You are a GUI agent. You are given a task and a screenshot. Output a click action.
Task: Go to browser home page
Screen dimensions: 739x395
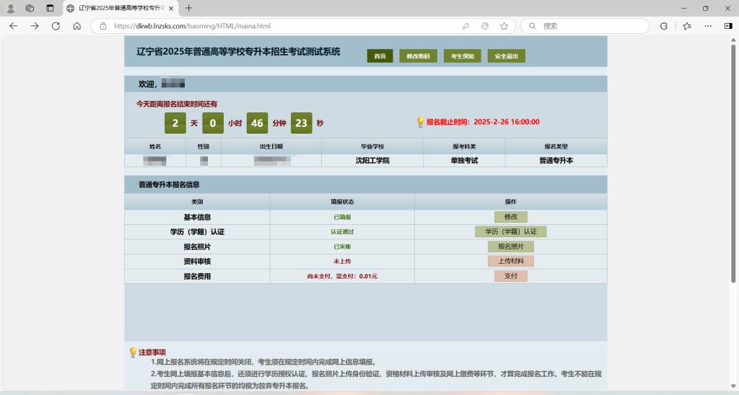click(76, 26)
